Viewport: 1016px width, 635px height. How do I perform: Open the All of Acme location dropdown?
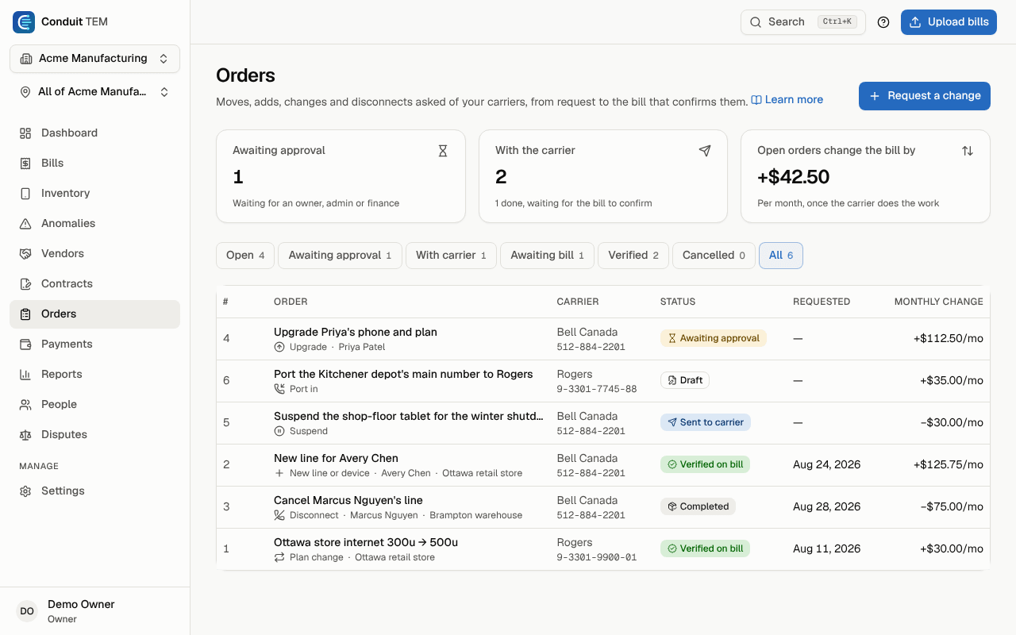pyautogui.click(x=95, y=92)
